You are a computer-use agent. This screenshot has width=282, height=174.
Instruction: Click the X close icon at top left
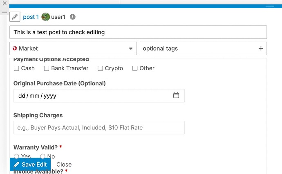4,3
